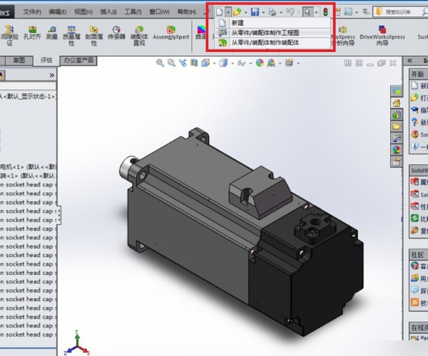This screenshot has height=356, width=428.
Task: Expand the New document dropdown arrow
Action: tap(228, 11)
